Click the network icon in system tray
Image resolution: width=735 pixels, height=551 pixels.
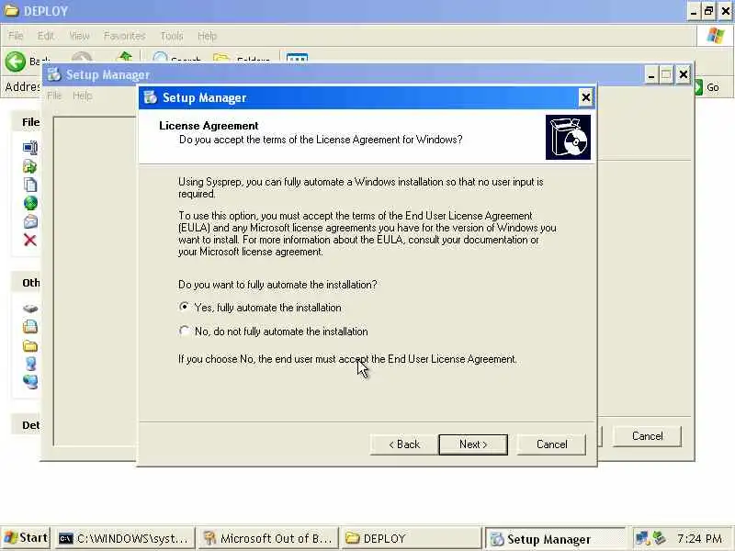pos(641,538)
